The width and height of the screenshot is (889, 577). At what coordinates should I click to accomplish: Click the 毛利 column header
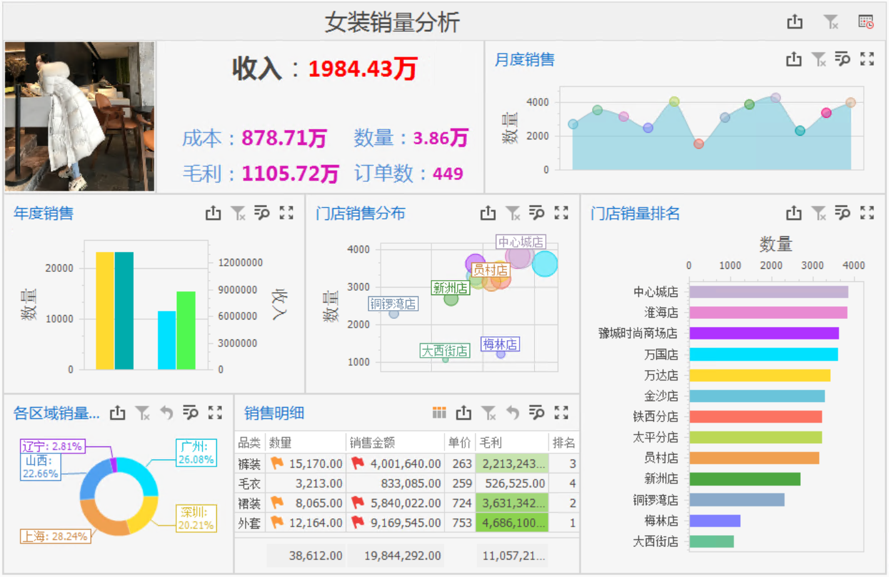click(x=511, y=443)
